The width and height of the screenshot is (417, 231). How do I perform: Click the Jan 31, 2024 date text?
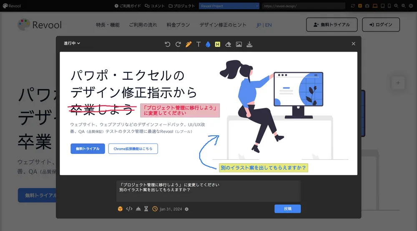point(171,209)
